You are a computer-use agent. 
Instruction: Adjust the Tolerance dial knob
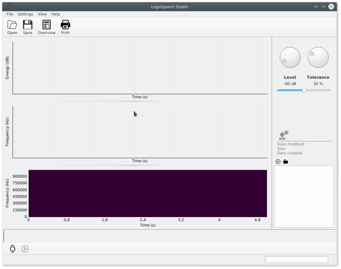point(318,57)
